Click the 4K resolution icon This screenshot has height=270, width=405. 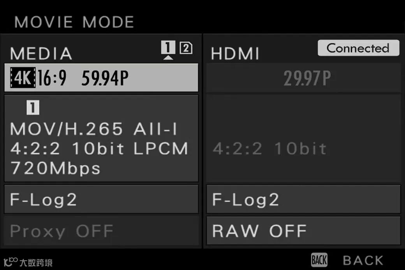(23, 78)
